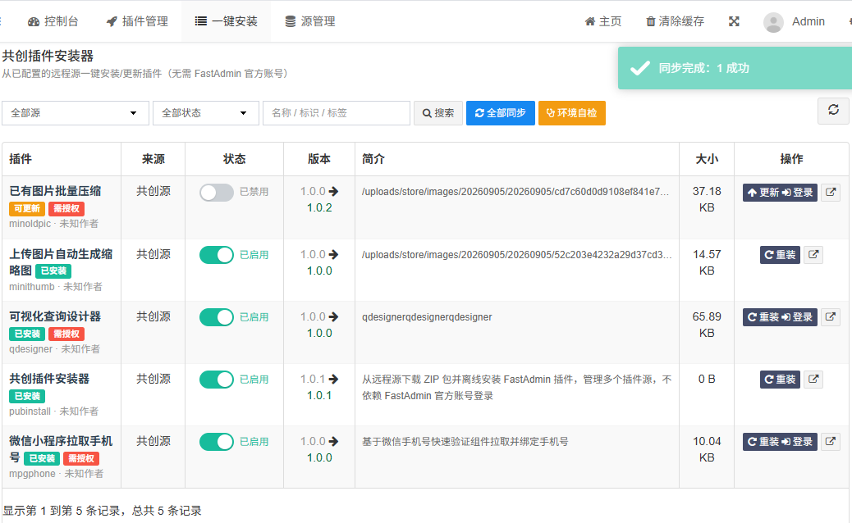Click 重装 for 上传图片自动生成缩略图
The height and width of the screenshot is (523, 852).
pos(780,255)
